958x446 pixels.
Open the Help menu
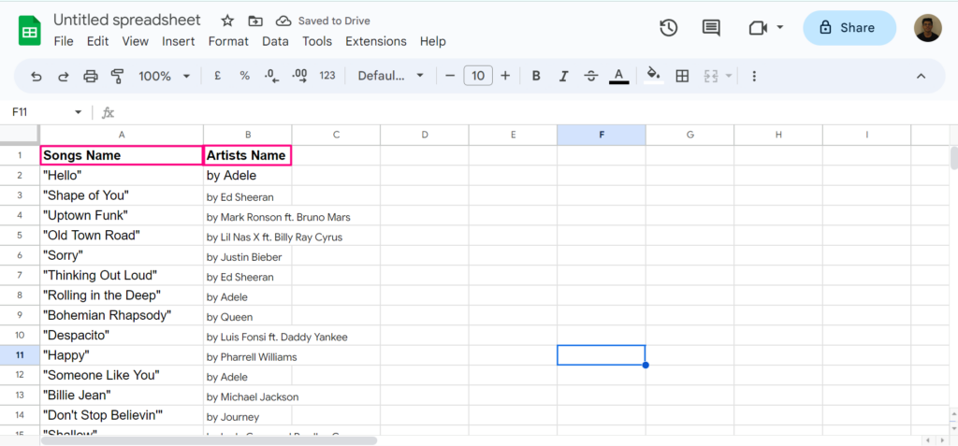pyautogui.click(x=432, y=41)
